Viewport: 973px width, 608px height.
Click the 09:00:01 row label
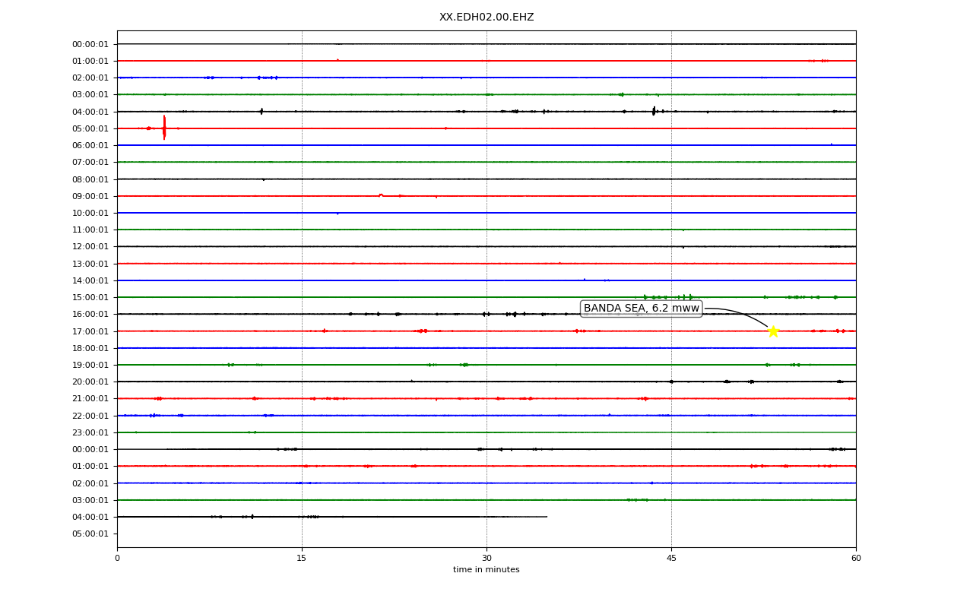tap(90, 196)
